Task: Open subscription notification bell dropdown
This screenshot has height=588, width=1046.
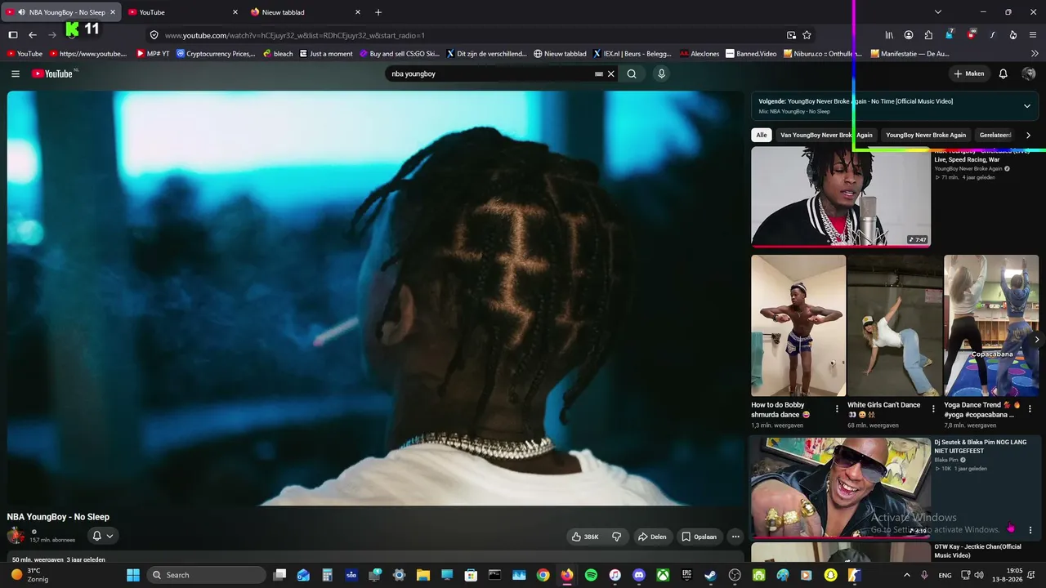Action: click(x=103, y=536)
